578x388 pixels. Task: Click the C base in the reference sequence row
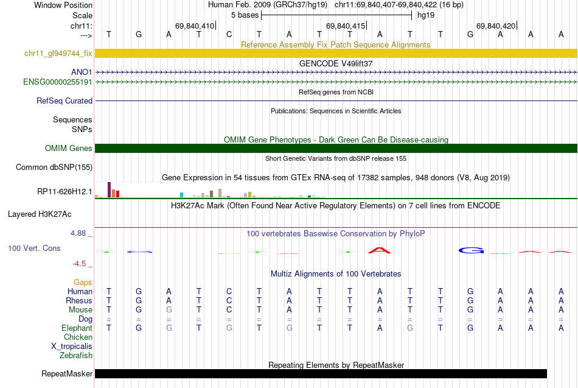(x=229, y=34)
